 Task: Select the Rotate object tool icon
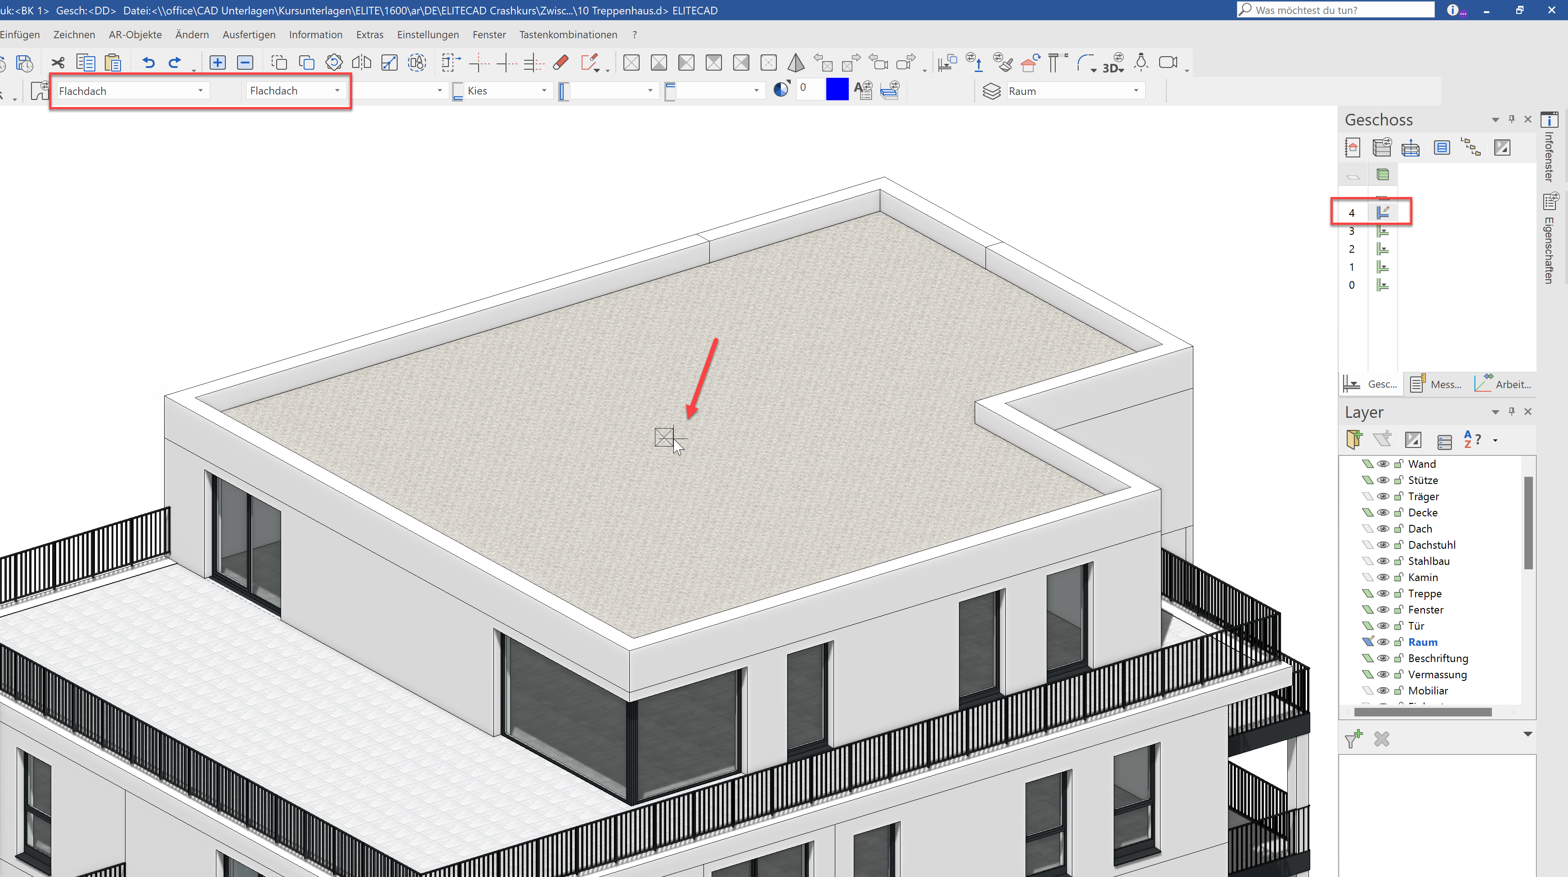point(334,63)
